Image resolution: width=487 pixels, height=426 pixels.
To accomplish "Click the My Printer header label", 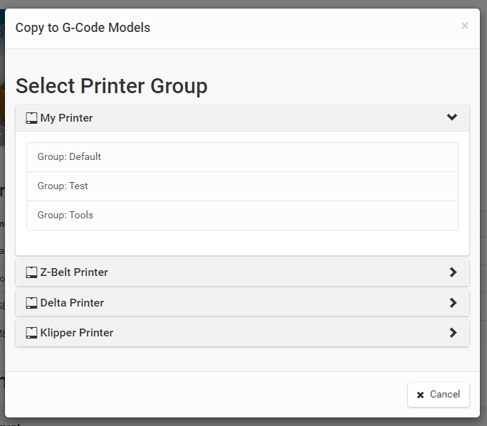I will (x=67, y=118).
